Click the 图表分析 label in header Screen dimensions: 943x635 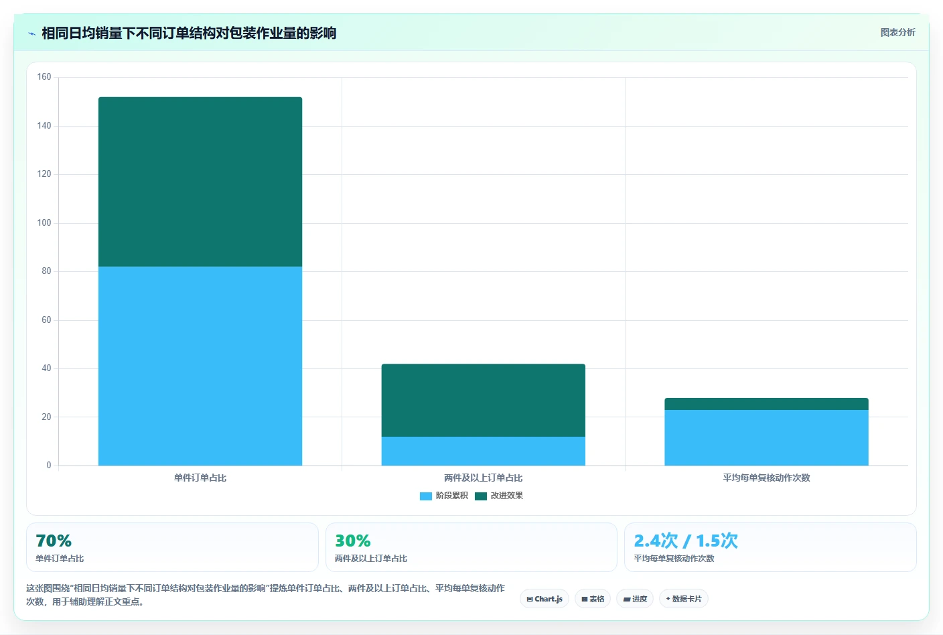(x=897, y=32)
